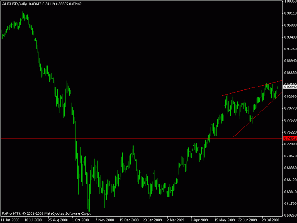The image size is (297, 223).
Task: Click the 0.95800 price scale value
Action: point(290,25)
